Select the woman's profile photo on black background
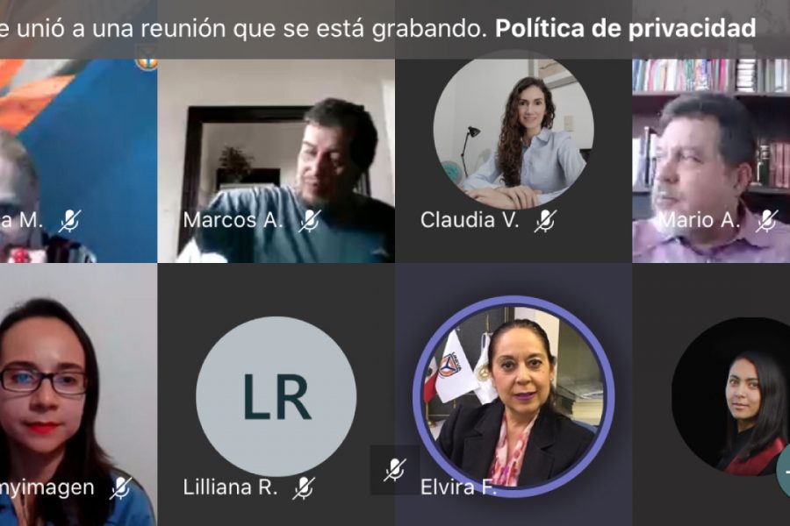This screenshot has width=790, height=526. (x=731, y=396)
